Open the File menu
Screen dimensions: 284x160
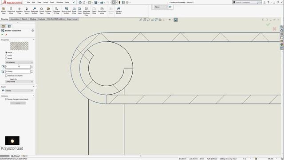point(28,2)
